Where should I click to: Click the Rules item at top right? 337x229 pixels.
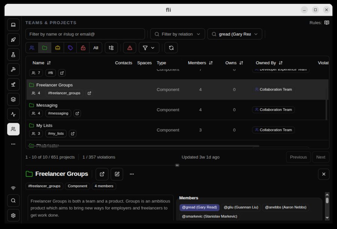[316, 22]
